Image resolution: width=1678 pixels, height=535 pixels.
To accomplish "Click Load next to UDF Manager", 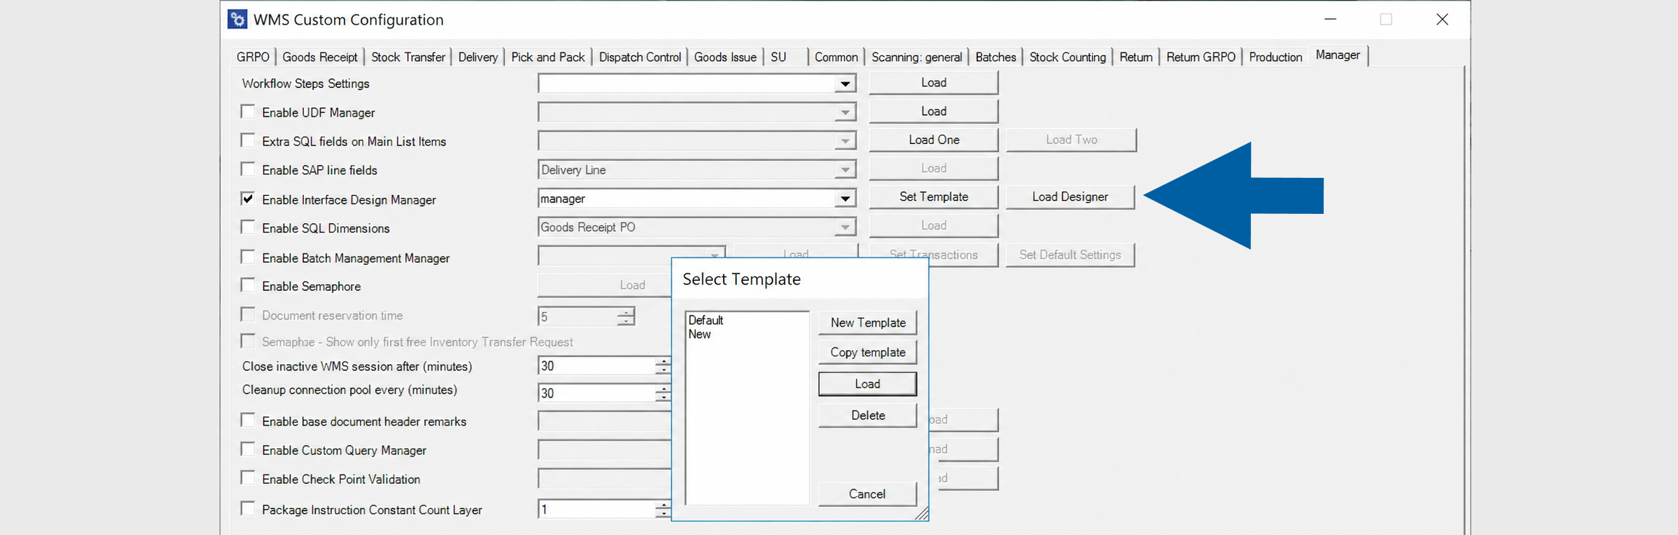I will tap(933, 112).
